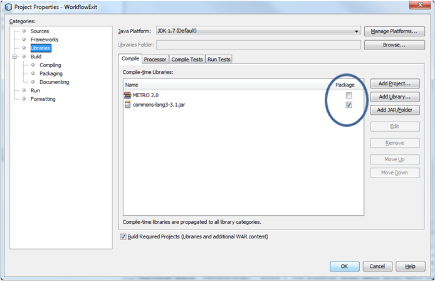Uncheck Package for commons-lang3-3.1.jar
The image size is (435, 281).
click(x=349, y=105)
